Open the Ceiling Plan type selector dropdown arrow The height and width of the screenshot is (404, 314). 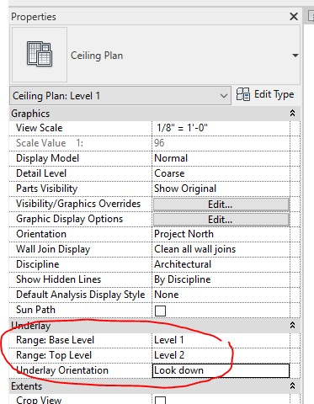[x=295, y=56]
